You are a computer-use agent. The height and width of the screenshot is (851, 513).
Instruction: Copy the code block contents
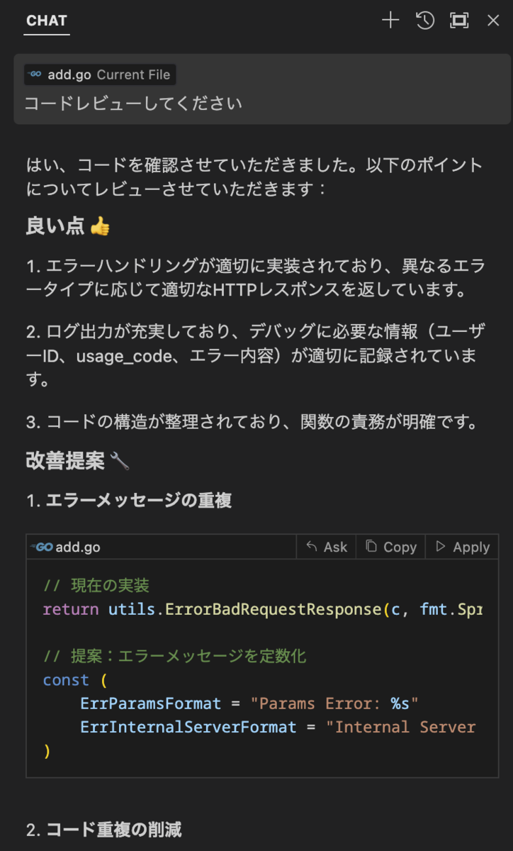click(x=391, y=547)
